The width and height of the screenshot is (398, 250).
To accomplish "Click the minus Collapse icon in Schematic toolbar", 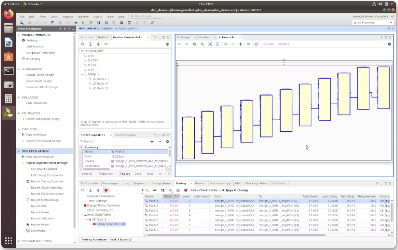I will click(x=248, y=44).
